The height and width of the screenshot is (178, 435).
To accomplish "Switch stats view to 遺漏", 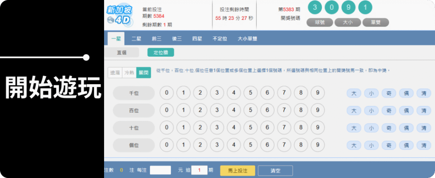I will click(115, 73).
